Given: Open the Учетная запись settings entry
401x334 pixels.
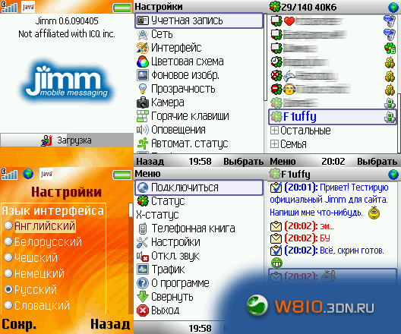Looking at the screenshot, I should click(199, 20).
